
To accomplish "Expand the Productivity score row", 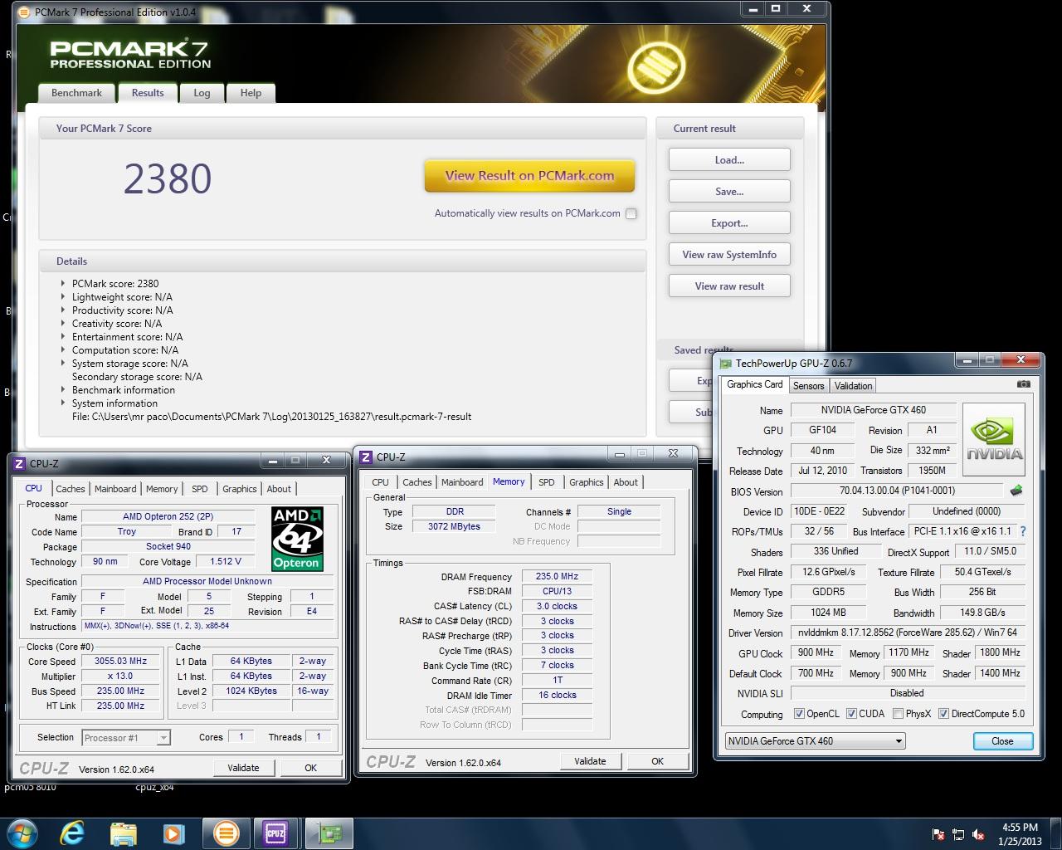I will (x=63, y=310).
